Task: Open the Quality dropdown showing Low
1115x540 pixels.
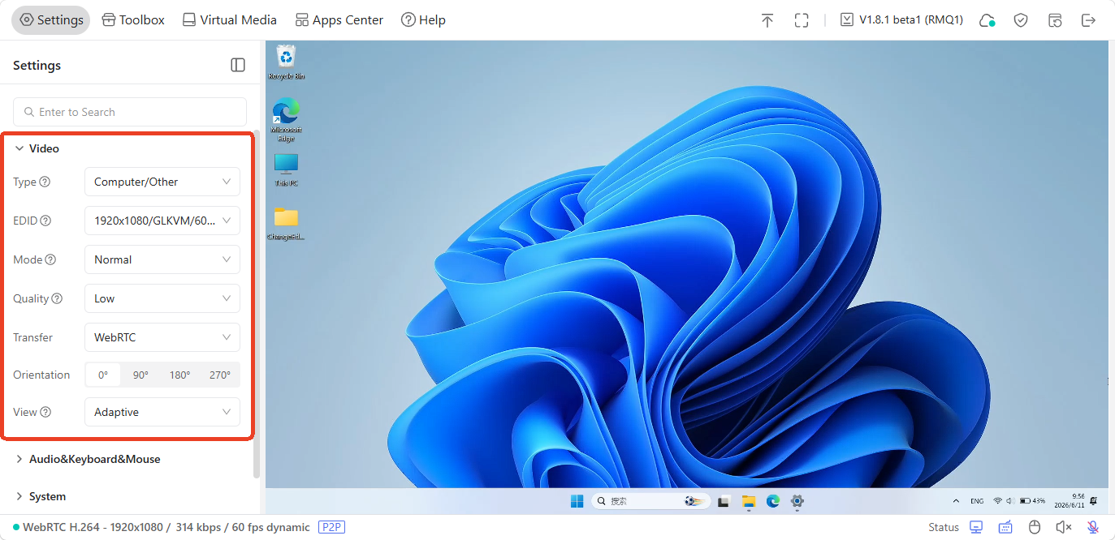Action: pyautogui.click(x=162, y=298)
